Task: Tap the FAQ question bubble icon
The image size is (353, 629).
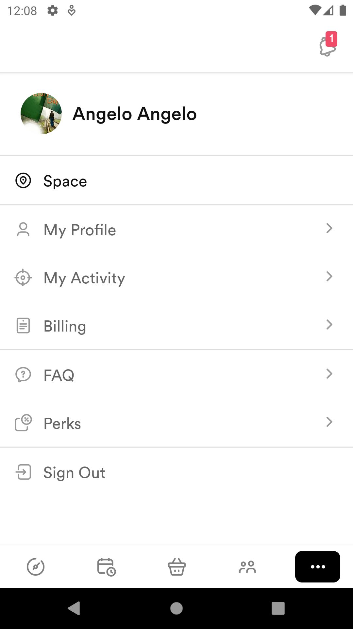Action: tap(23, 374)
